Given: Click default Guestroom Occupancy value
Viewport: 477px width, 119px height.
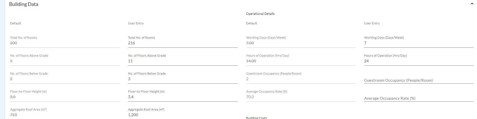Looking at the screenshot, I should [247, 79].
